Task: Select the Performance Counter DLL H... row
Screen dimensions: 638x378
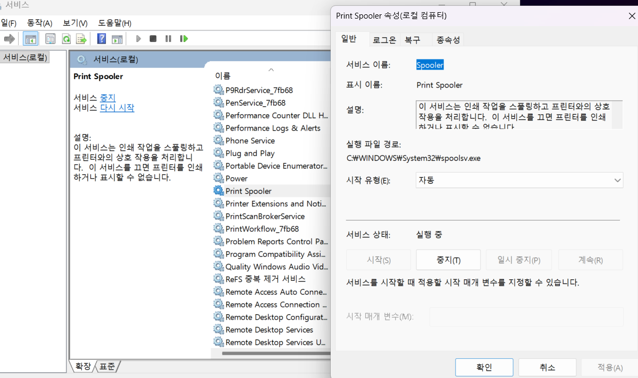Action: pos(272,115)
